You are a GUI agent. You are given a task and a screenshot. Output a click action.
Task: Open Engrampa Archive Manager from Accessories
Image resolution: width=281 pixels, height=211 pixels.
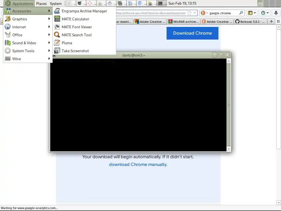point(85,11)
